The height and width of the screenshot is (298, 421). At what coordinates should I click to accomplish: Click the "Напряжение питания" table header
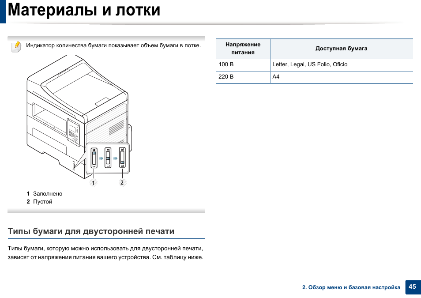click(243, 49)
